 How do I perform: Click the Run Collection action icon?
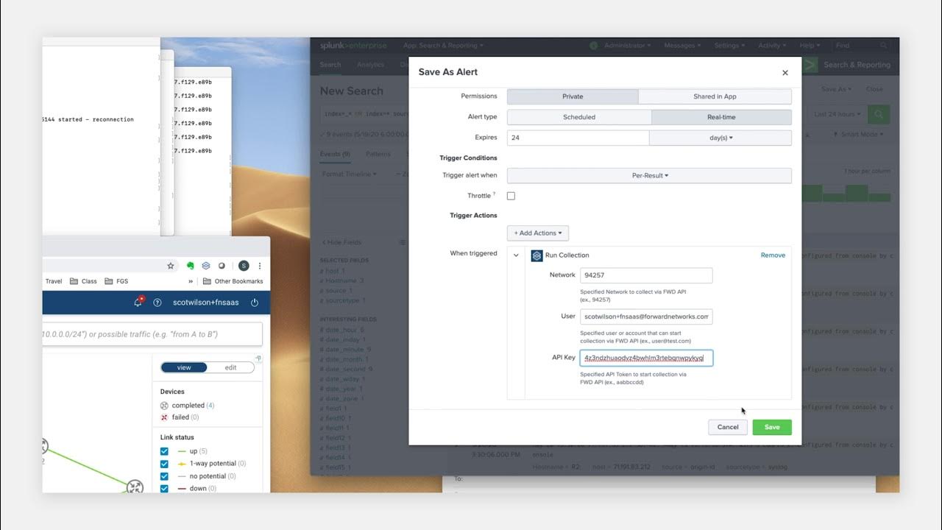536,255
